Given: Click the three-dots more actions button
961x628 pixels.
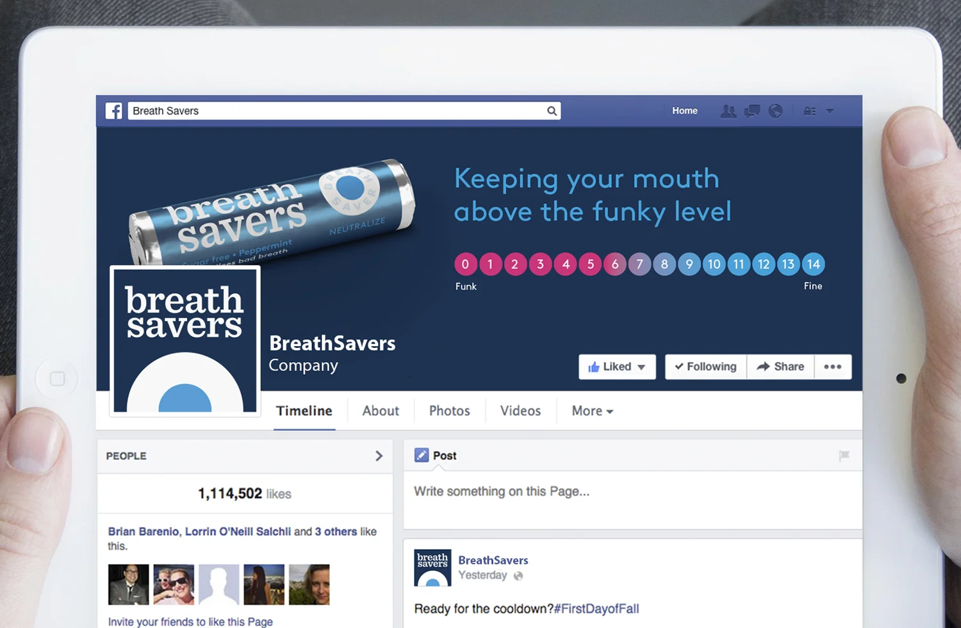Looking at the screenshot, I should point(832,367).
